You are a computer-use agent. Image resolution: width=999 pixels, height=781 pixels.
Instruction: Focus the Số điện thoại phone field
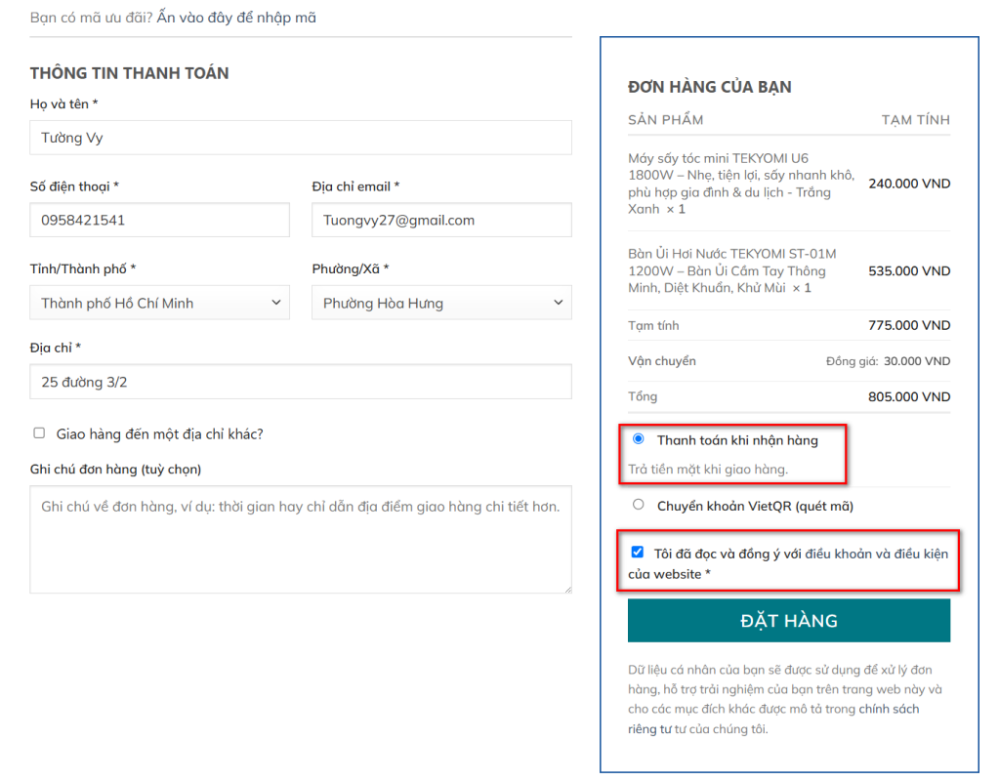pyautogui.click(x=159, y=220)
